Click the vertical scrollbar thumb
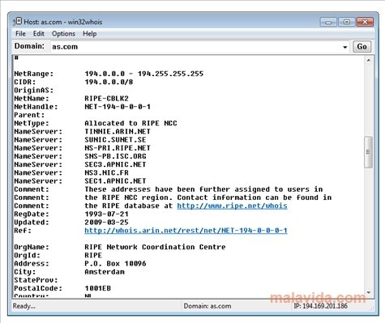This screenshot has height=323, width=385. click(368, 152)
